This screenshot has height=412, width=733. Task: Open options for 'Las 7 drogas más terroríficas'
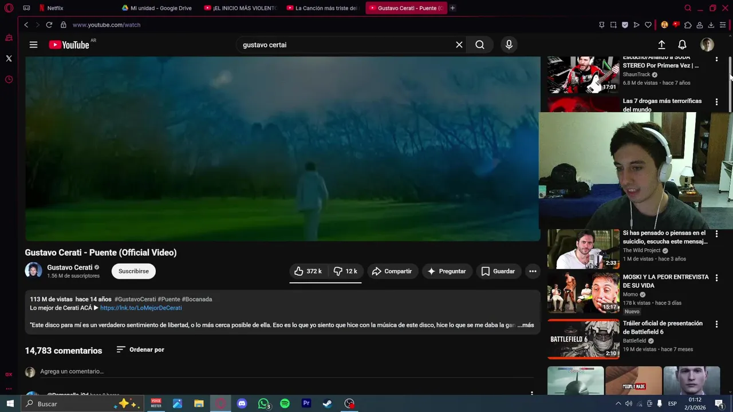(x=716, y=102)
